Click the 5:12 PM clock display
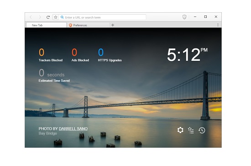Viewport: 251px width, 166px height. tap(187, 55)
